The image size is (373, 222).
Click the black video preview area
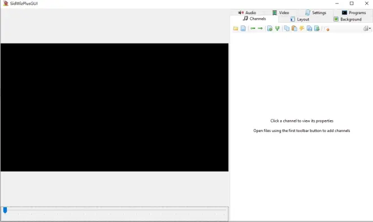click(114, 107)
